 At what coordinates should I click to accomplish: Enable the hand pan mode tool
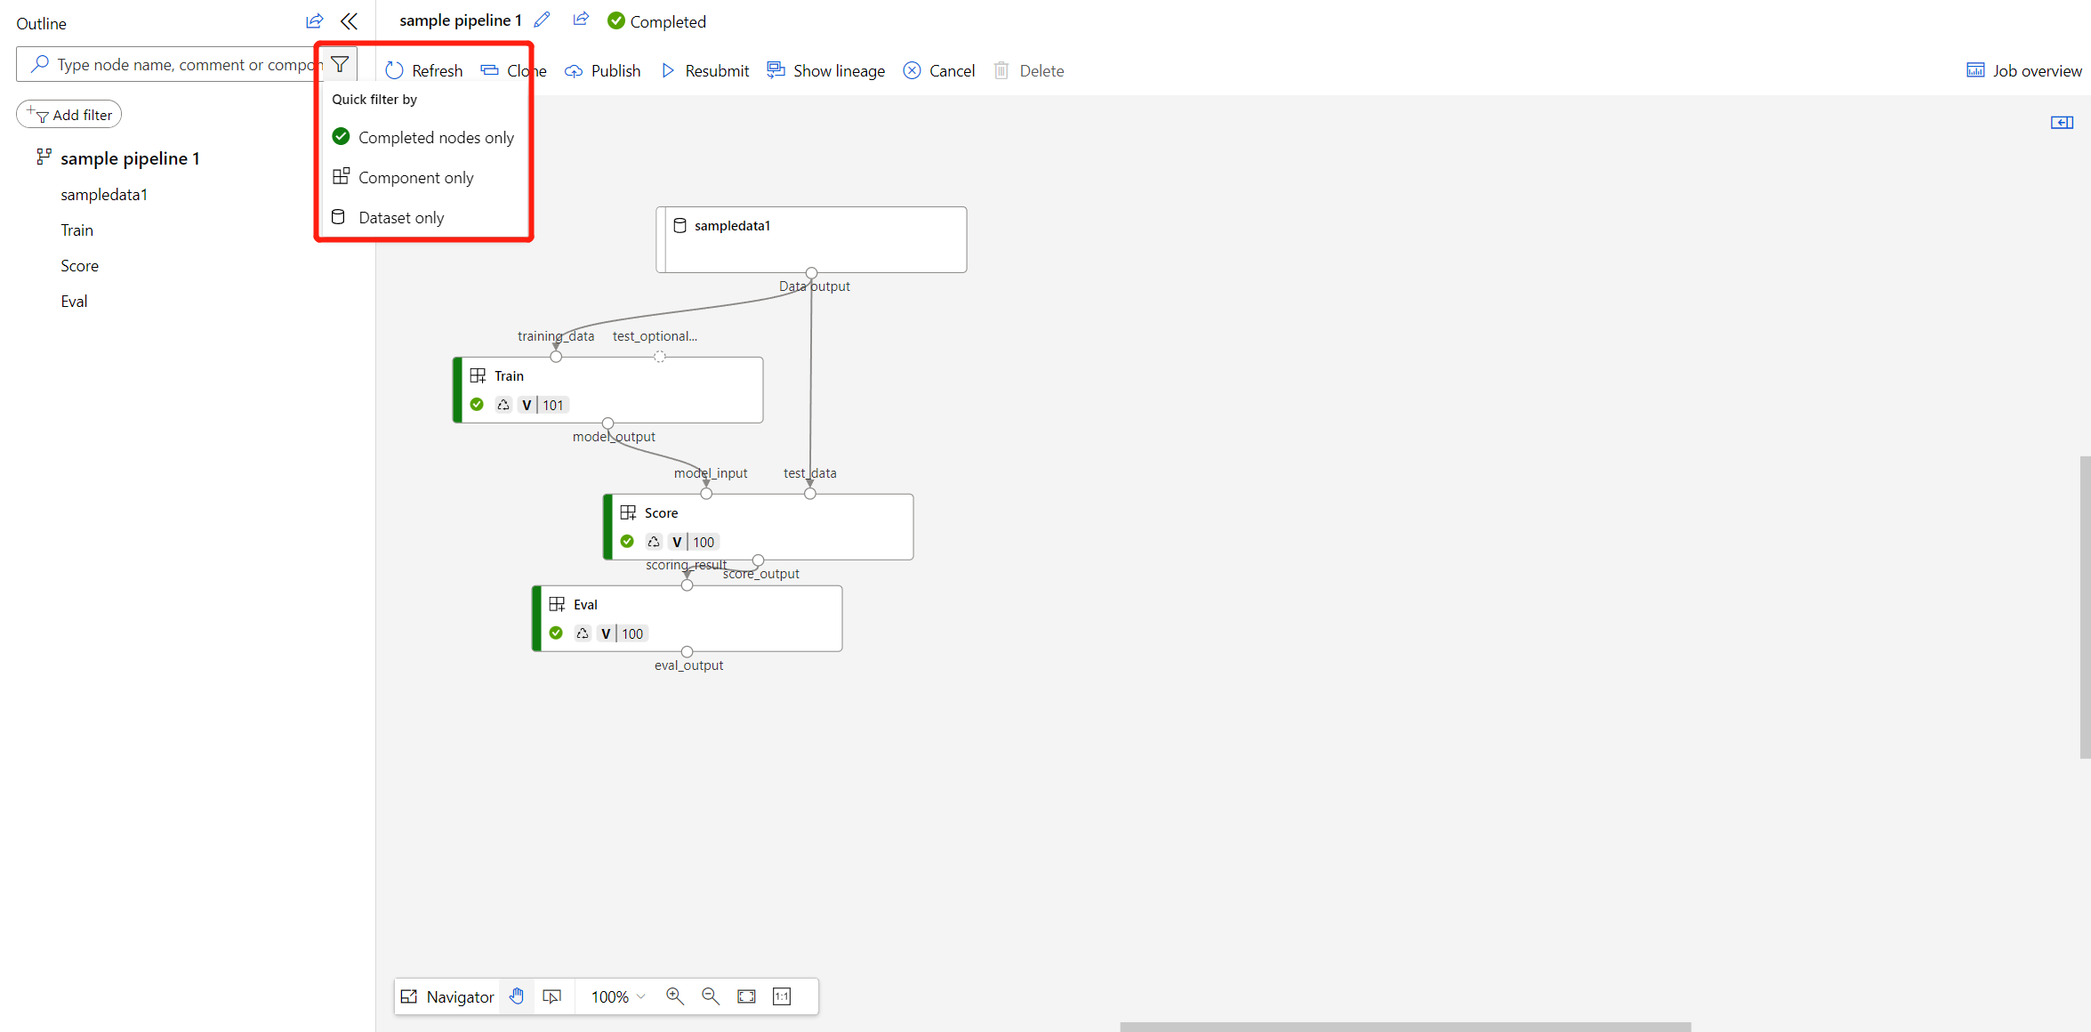click(517, 996)
